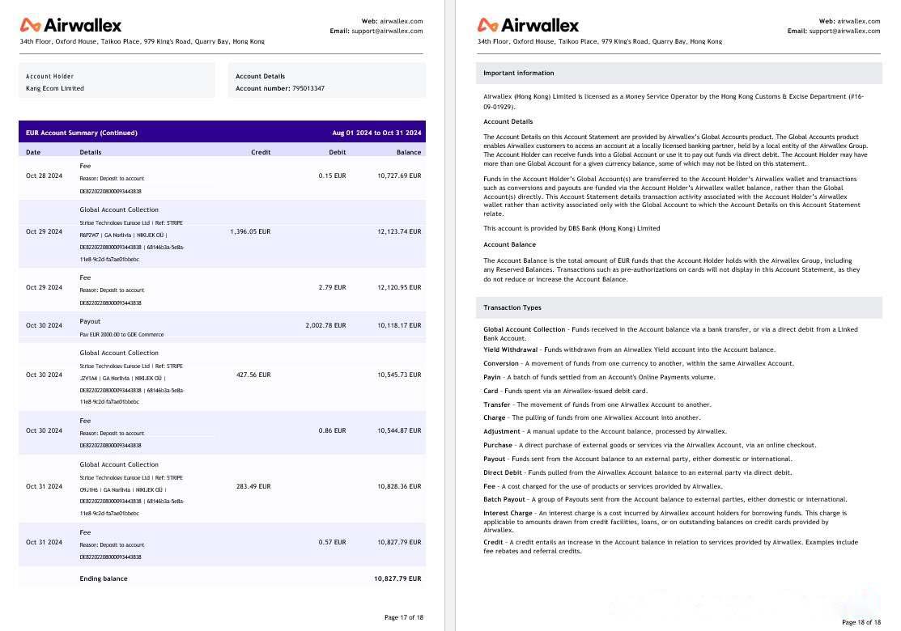Select the Kang Ecom Limited account holder name
Screen dimensions: 901x631
click(x=55, y=88)
